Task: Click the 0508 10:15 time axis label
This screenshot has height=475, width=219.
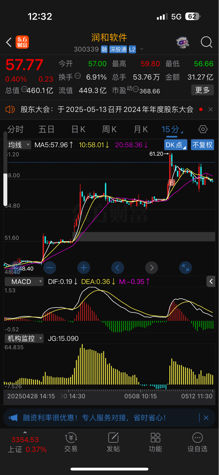Action: 141,396
